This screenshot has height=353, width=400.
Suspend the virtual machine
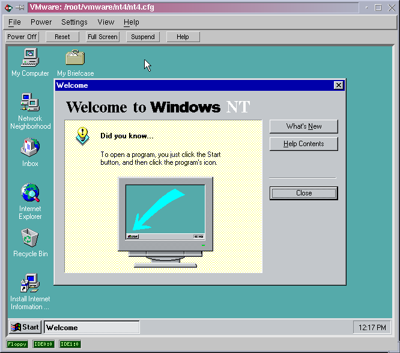click(143, 37)
